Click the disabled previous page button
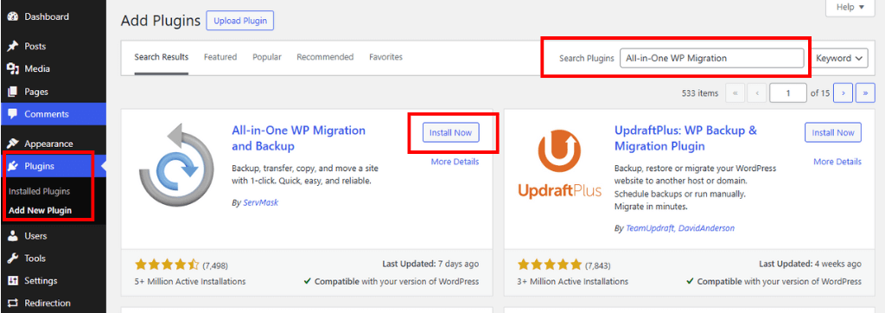 tap(757, 93)
